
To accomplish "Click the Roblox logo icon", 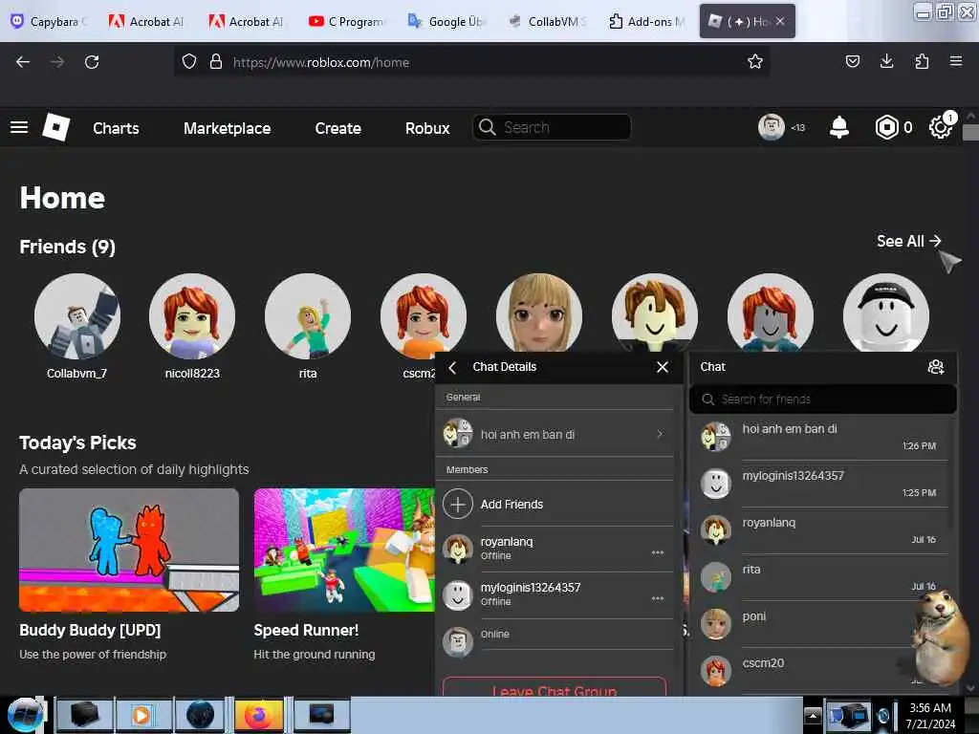I will pyautogui.click(x=56, y=127).
